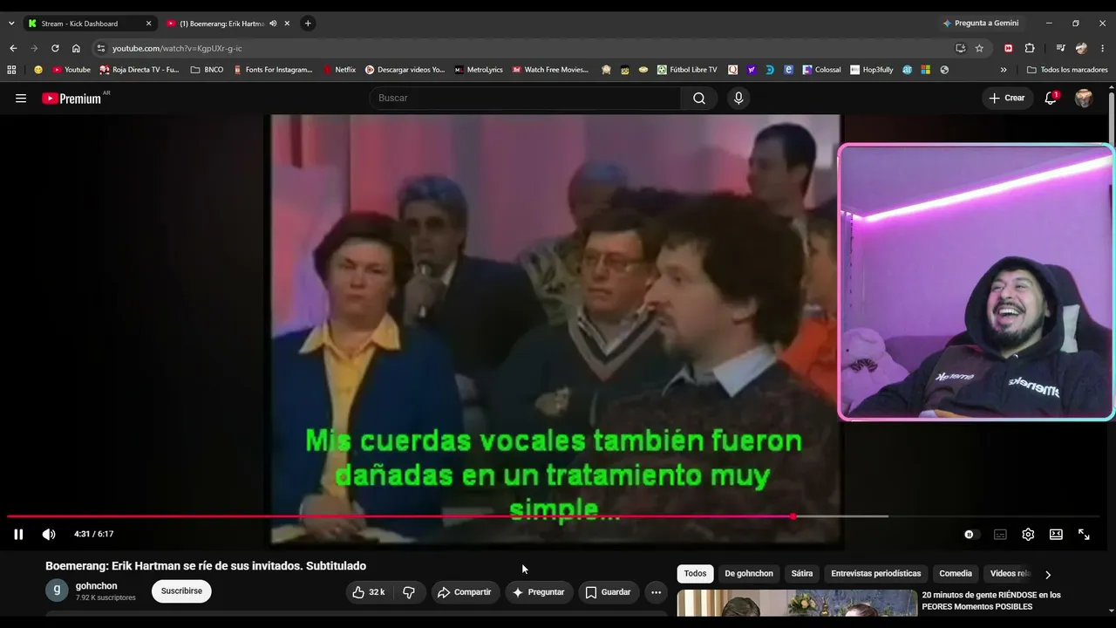Go to YouTube home via Premium logo
Image resolution: width=1116 pixels, height=628 pixels.
73,99
